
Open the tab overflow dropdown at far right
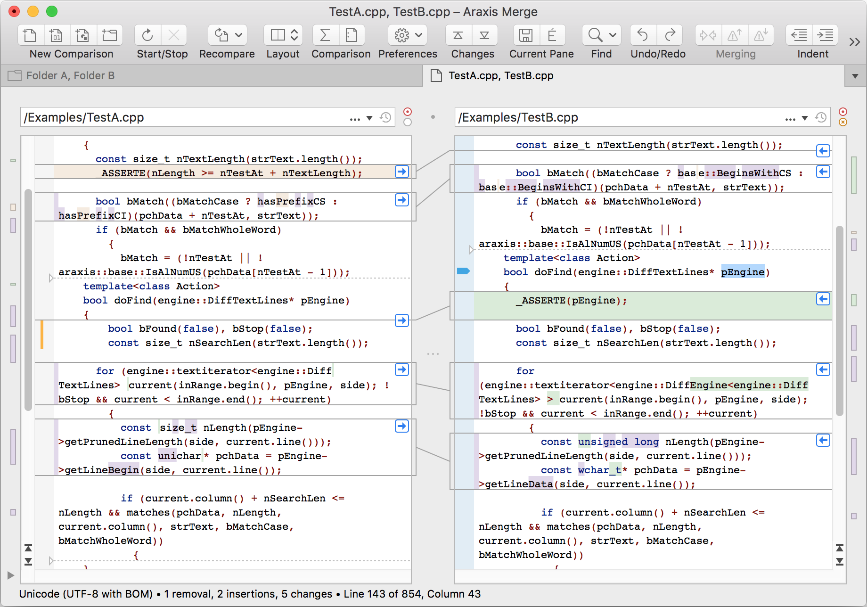tap(855, 76)
